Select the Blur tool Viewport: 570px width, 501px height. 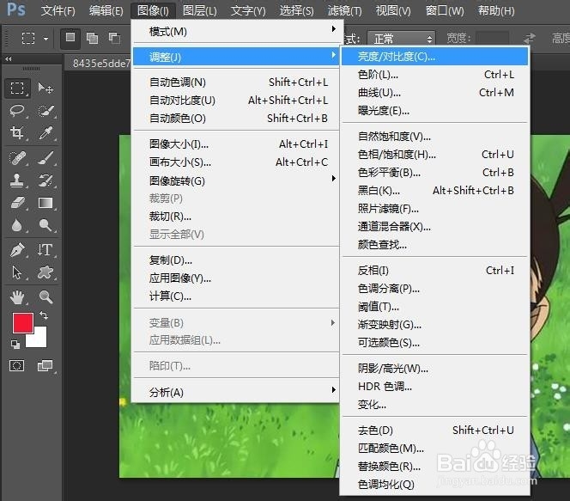pos(17,225)
